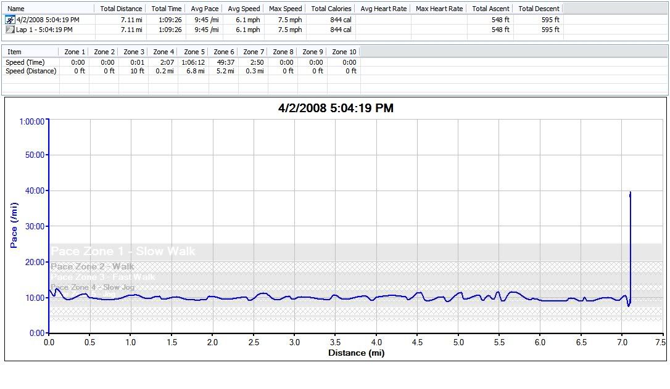Click the runner icon beside the 4/2/2008 activity

(10, 20)
